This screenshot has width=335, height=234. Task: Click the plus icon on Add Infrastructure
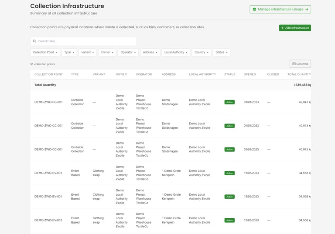click(x=282, y=28)
